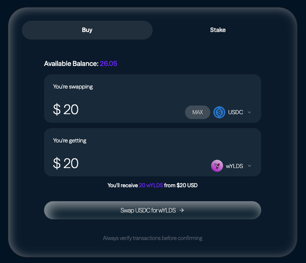
Task: Click the purple 20 wYLDS receive text
Action: coord(151,185)
